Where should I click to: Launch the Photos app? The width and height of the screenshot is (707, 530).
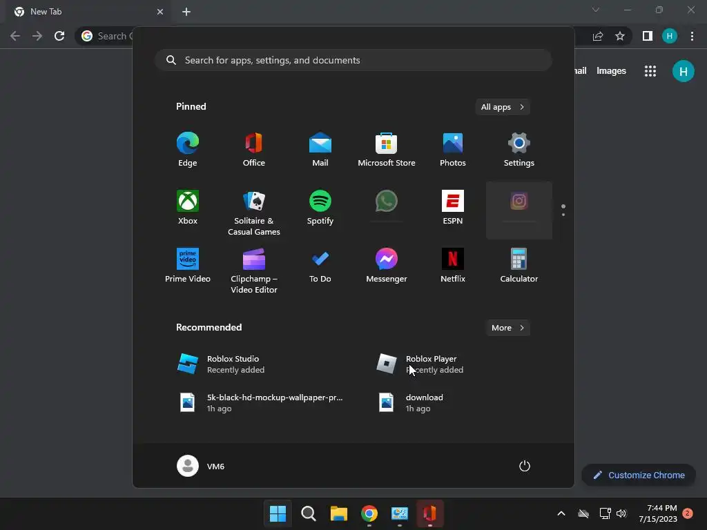click(x=453, y=150)
